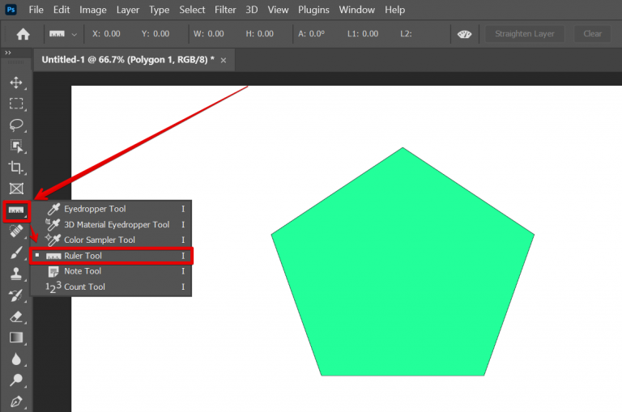Select the Pen tool

tap(15, 401)
